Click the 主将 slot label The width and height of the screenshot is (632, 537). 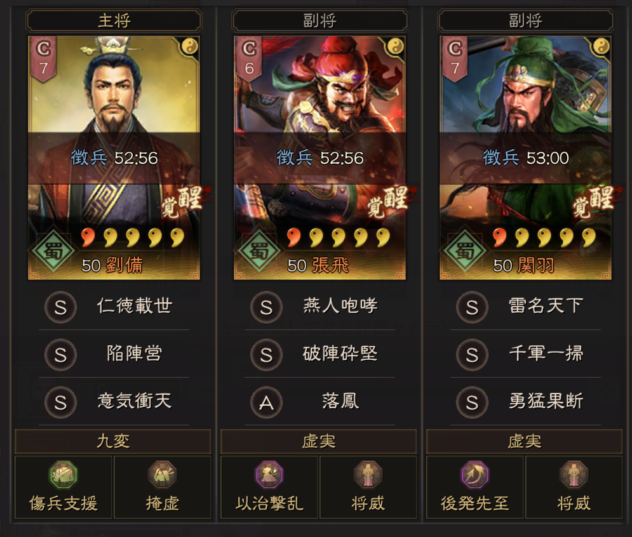tap(114, 20)
